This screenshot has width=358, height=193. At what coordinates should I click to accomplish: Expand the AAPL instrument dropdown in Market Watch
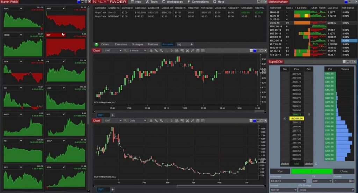click(20, 8)
